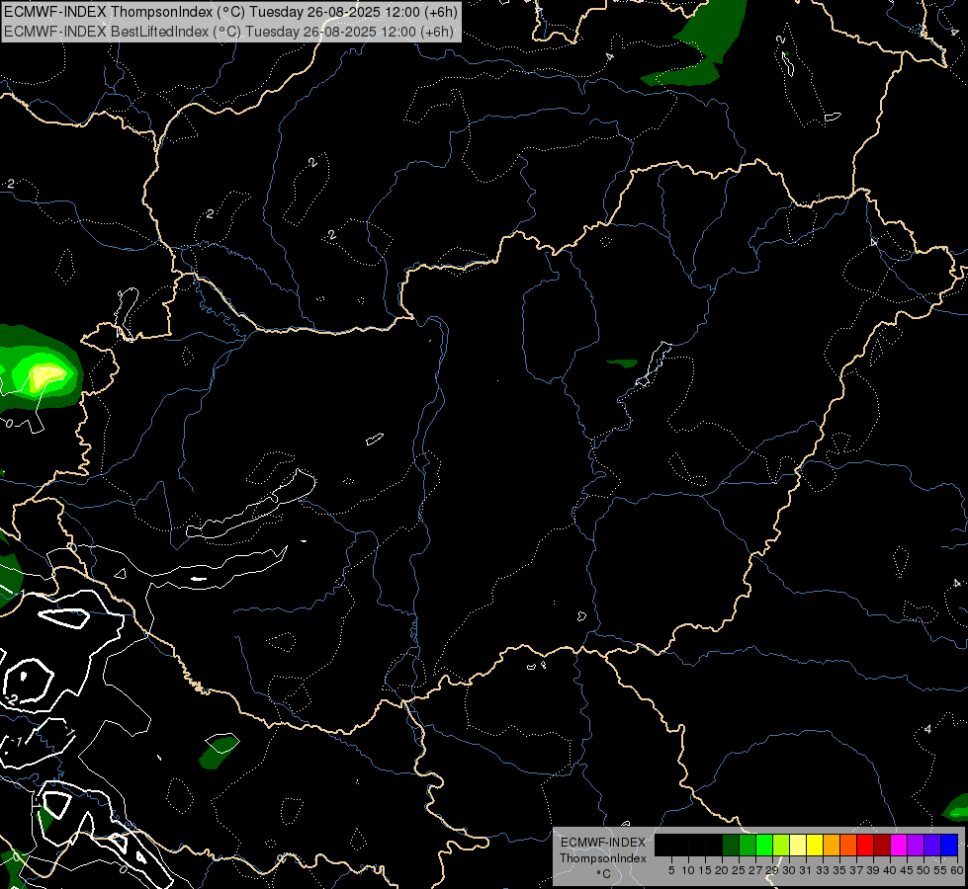
Task: Select the purple 45-50 legend swatch
Action: [916, 845]
